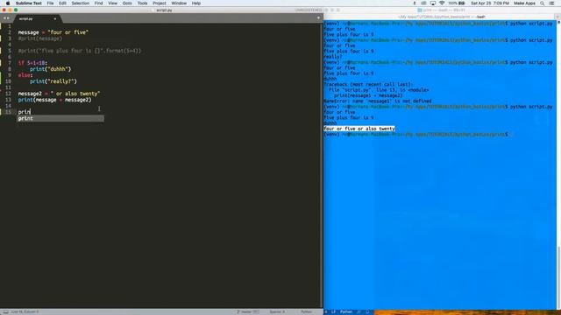The image size is (561, 315).
Task: Open the Selection menu
Action: coord(80,3)
